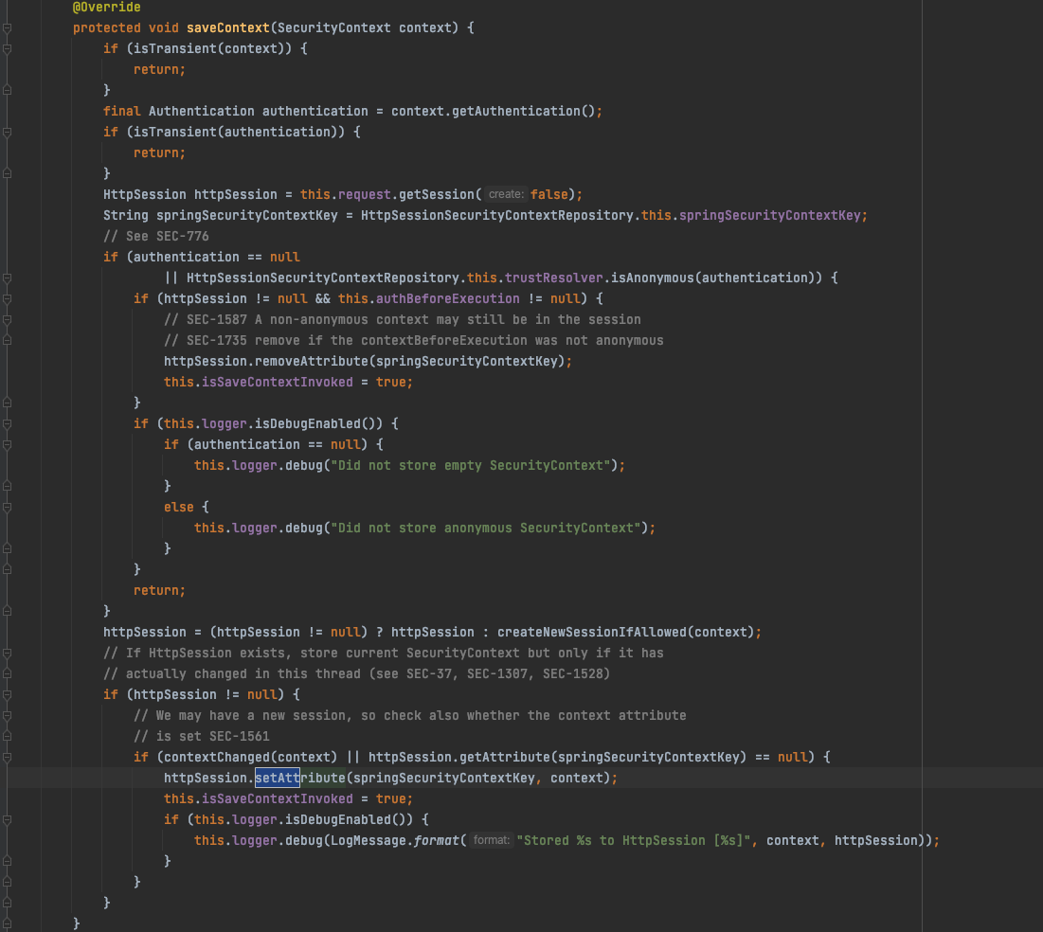
Task: Click the italic 'format' method after LogMessage
Action: pos(436,840)
